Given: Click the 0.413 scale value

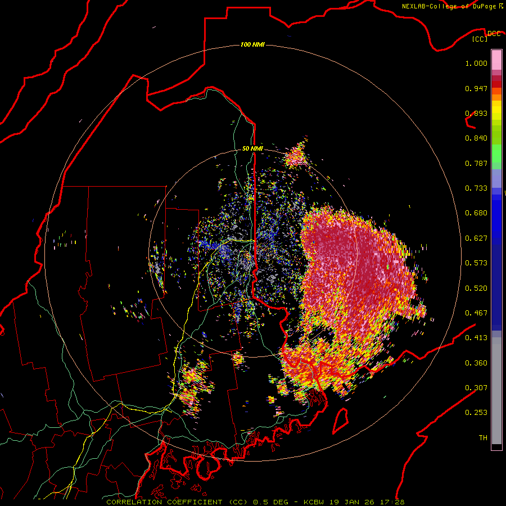Looking at the screenshot, I should pos(476,338).
